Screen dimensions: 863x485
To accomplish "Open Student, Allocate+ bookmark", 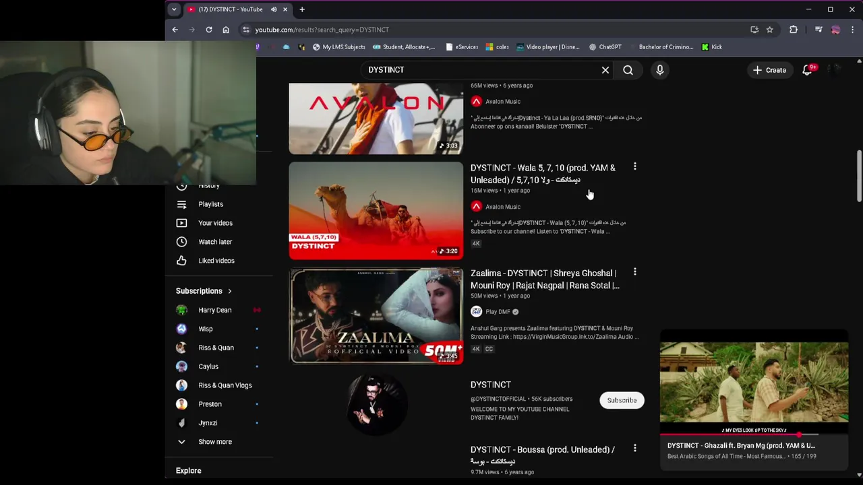I will (x=403, y=47).
